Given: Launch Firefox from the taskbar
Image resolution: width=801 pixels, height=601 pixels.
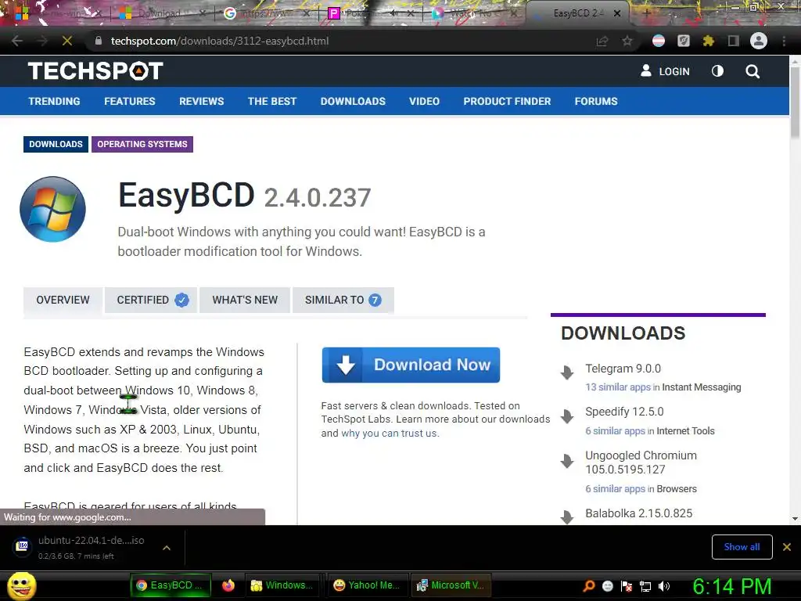Looking at the screenshot, I should (228, 585).
